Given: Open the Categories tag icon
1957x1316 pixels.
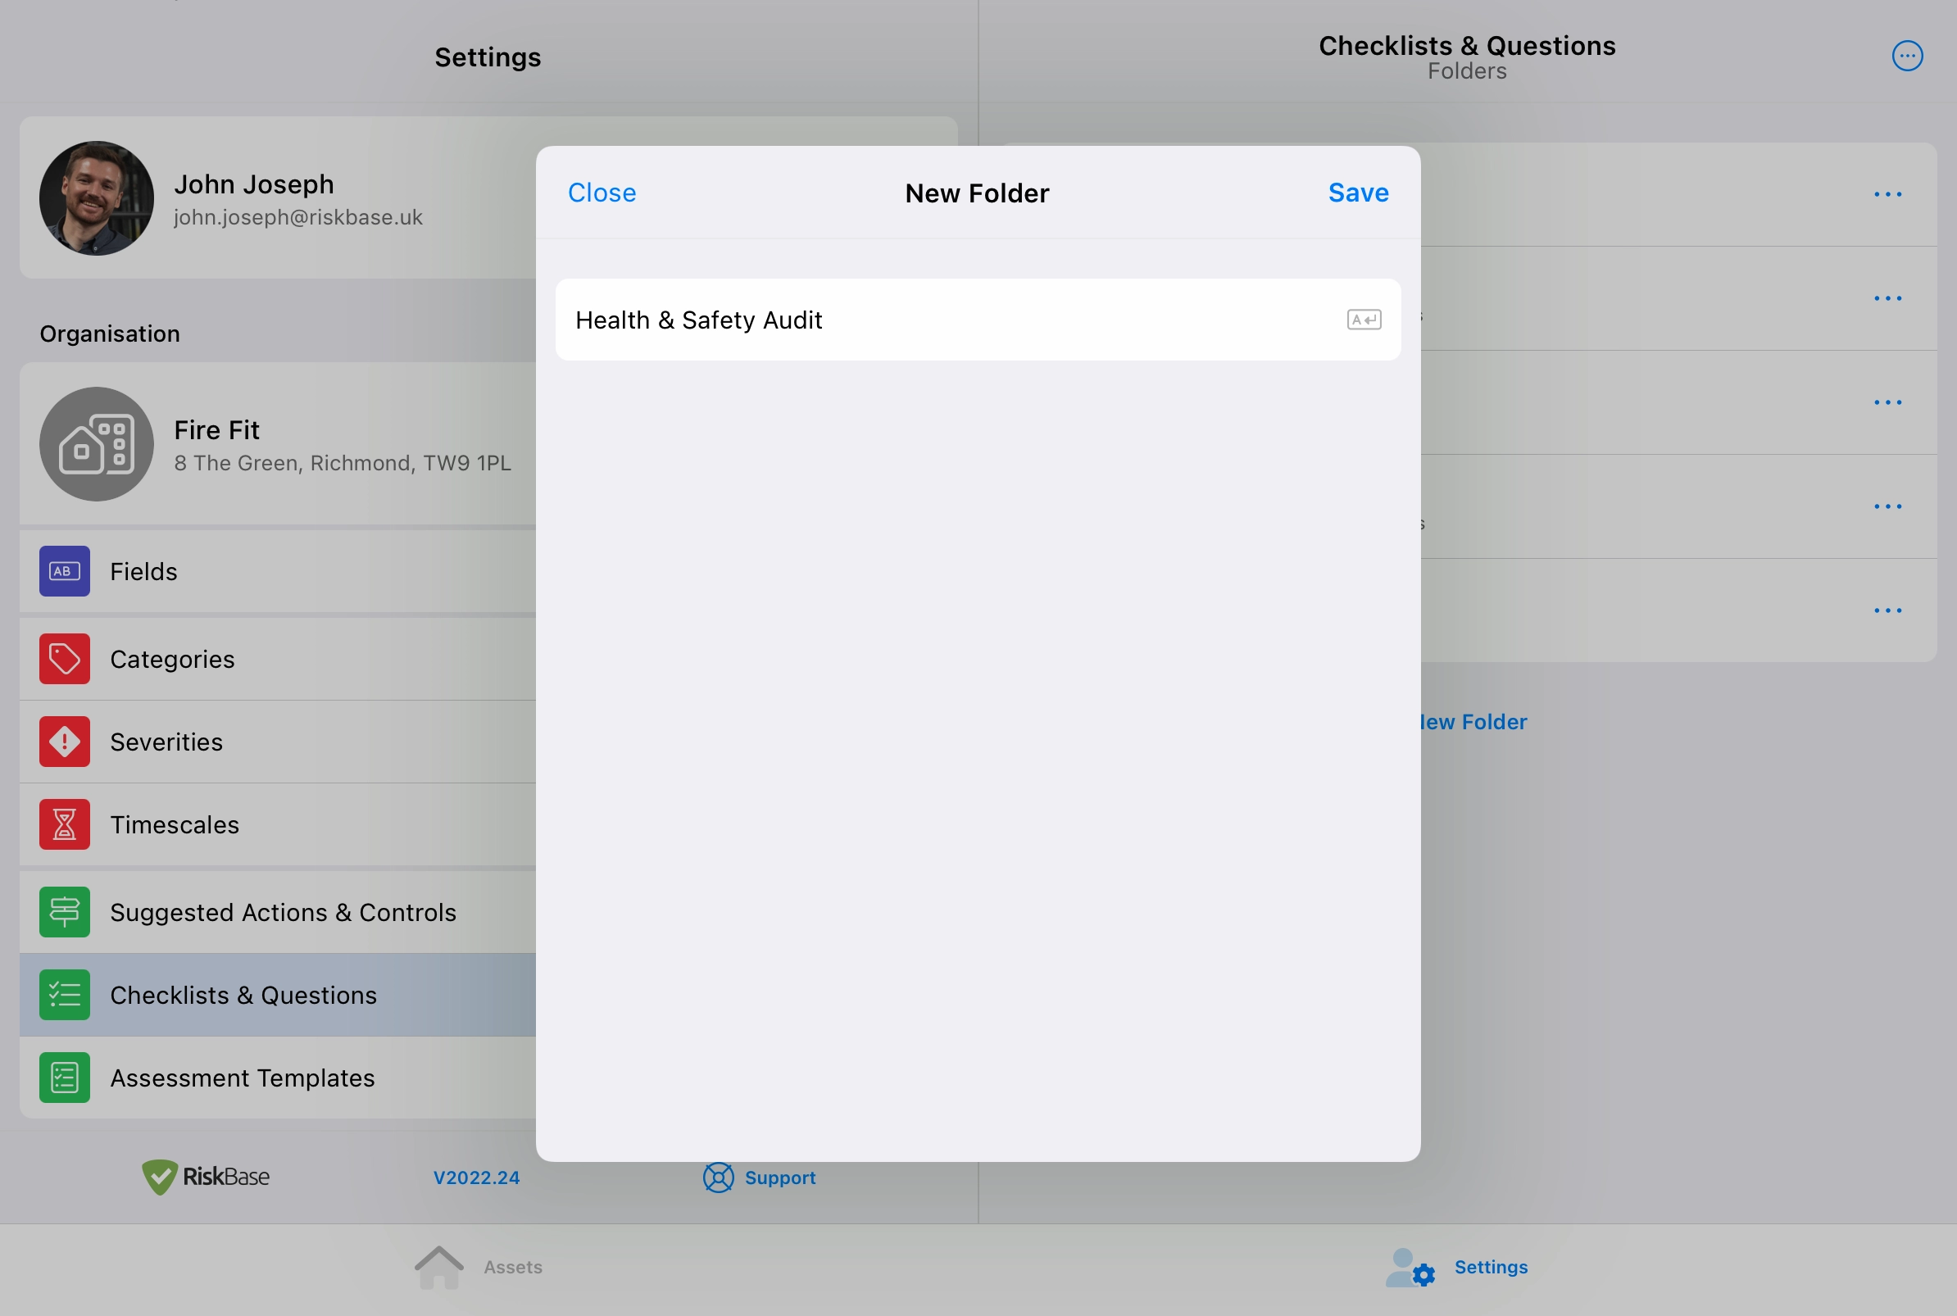Looking at the screenshot, I should tap(65, 659).
